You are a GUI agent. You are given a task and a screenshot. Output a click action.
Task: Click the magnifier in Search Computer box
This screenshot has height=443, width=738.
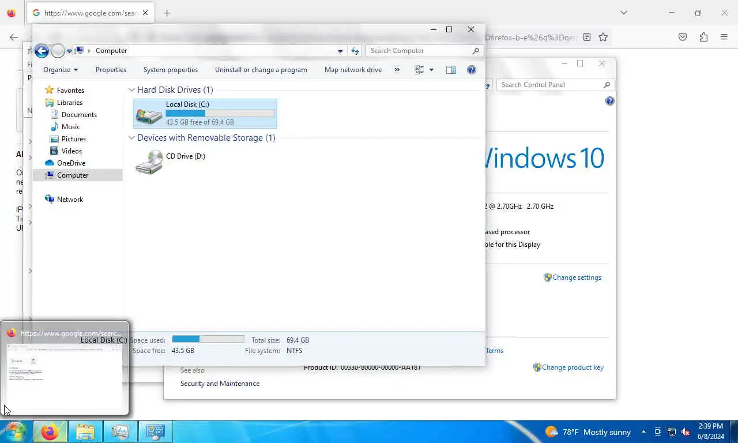click(x=476, y=51)
